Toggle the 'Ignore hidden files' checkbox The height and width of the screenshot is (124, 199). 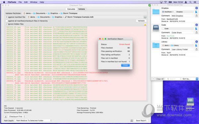[7, 24]
